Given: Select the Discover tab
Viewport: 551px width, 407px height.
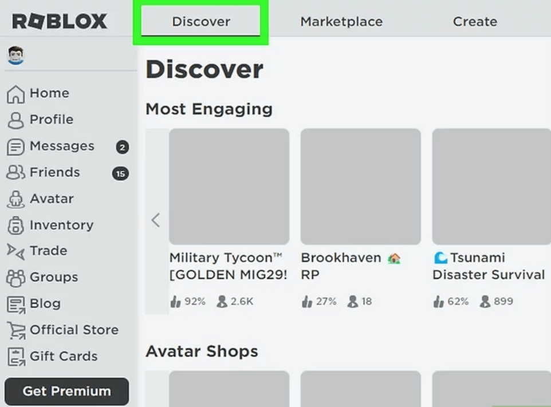Looking at the screenshot, I should point(200,21).
